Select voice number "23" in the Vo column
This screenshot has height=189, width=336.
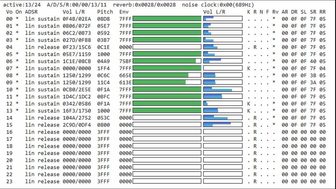(9, 181)
